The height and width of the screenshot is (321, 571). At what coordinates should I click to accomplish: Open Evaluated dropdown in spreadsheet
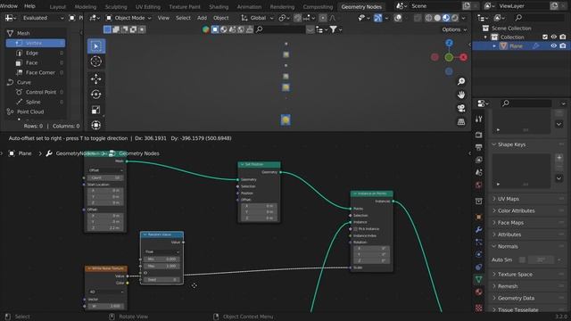39,18
